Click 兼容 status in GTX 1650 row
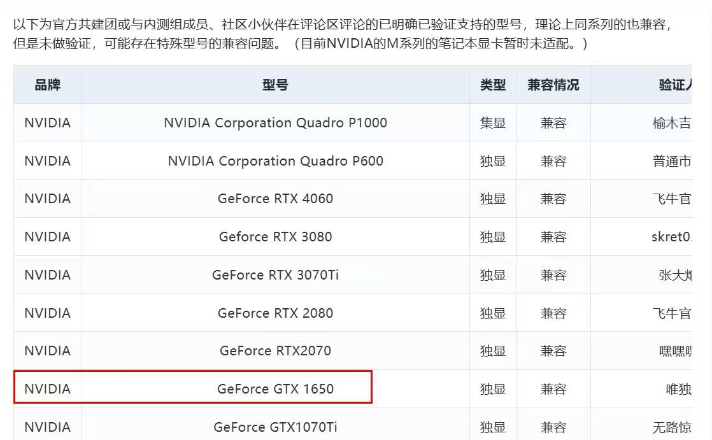 (x=553, y=388)
